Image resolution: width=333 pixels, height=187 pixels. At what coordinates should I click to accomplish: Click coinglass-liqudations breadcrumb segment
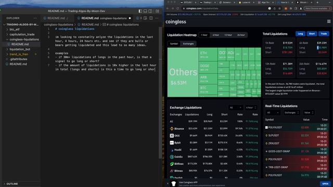[58, 24]
